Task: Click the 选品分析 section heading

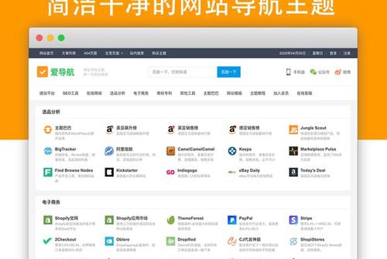Action: point(51,112)
